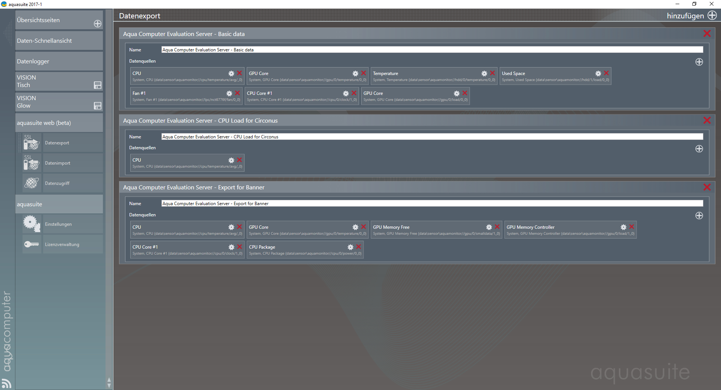
Task: Remove the Temperature source
Action: coord(492,73)
